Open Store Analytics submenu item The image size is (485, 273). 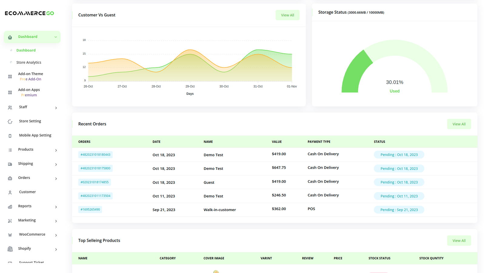29,62
